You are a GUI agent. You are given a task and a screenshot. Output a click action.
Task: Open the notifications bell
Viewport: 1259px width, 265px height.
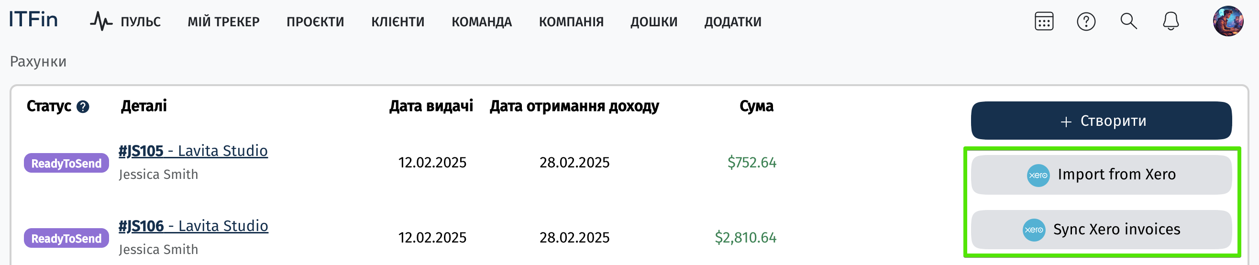(1171, 22)
